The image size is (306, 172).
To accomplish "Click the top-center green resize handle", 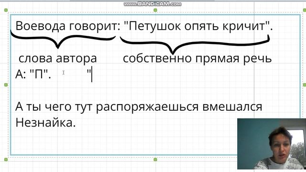I will pos(155,10).
